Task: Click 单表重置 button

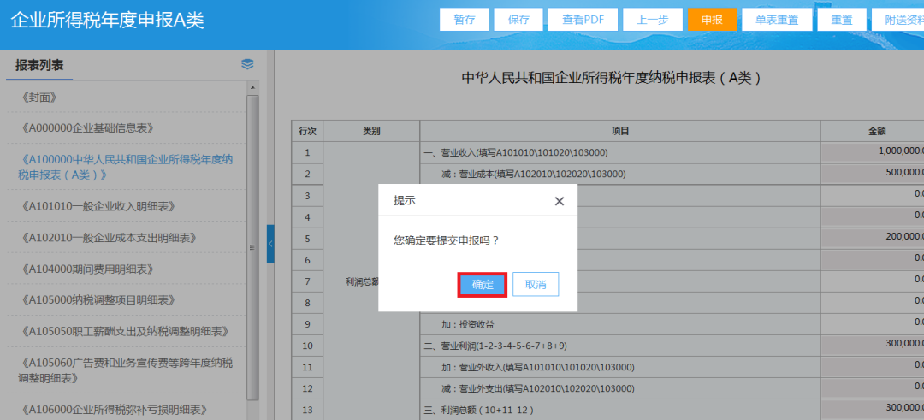Action: tap(777, 20)
